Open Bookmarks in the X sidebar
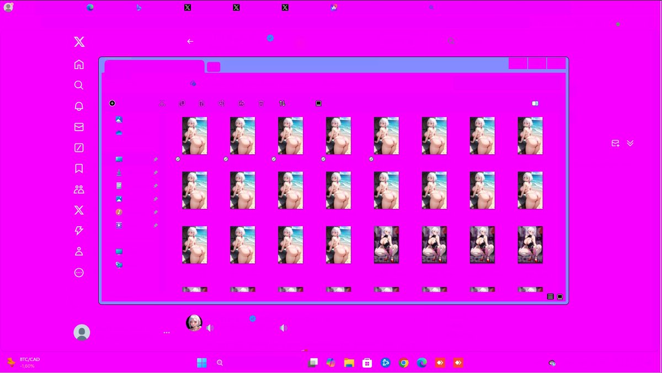The height and width of the screenshot is (373, 662). point(79,168)
